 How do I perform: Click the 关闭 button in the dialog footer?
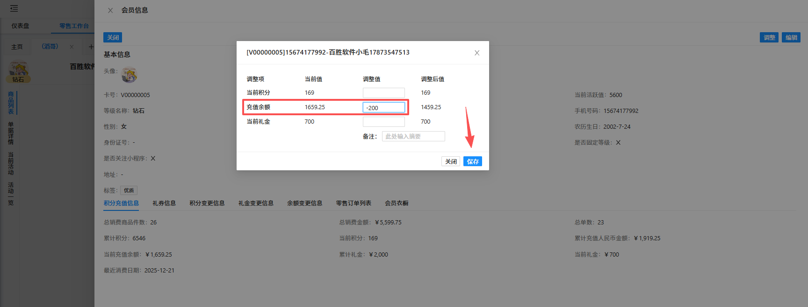(451, 161)
